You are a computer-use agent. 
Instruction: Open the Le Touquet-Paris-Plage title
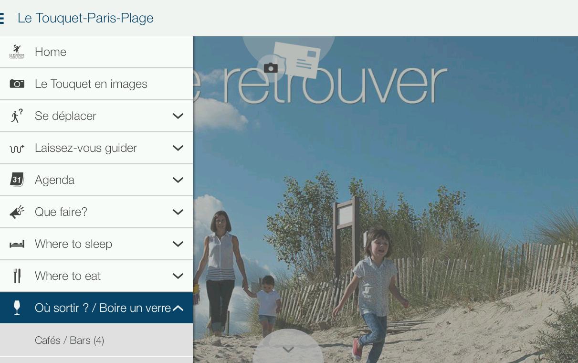click(x=85, y=18)
